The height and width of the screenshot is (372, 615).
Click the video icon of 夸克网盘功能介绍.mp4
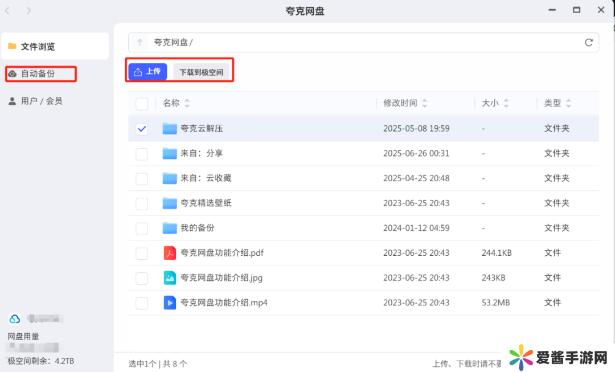tap(170, 302)
